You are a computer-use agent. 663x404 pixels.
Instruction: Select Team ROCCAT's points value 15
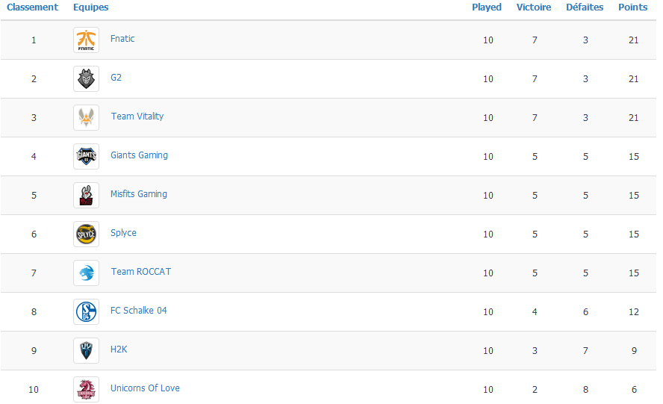pyautogui.click(x=633, y=273)
